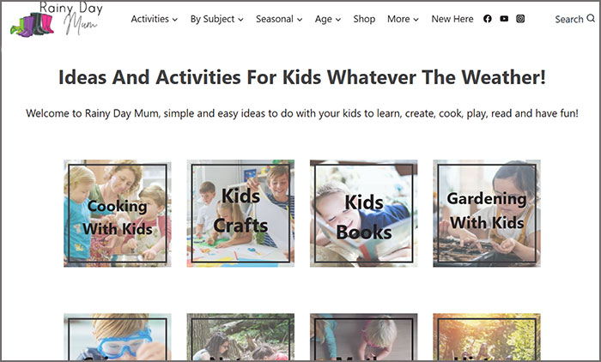Open the YouTube social icon
Viewport: 601px width, 362px height.
click(x=504, y=19)
